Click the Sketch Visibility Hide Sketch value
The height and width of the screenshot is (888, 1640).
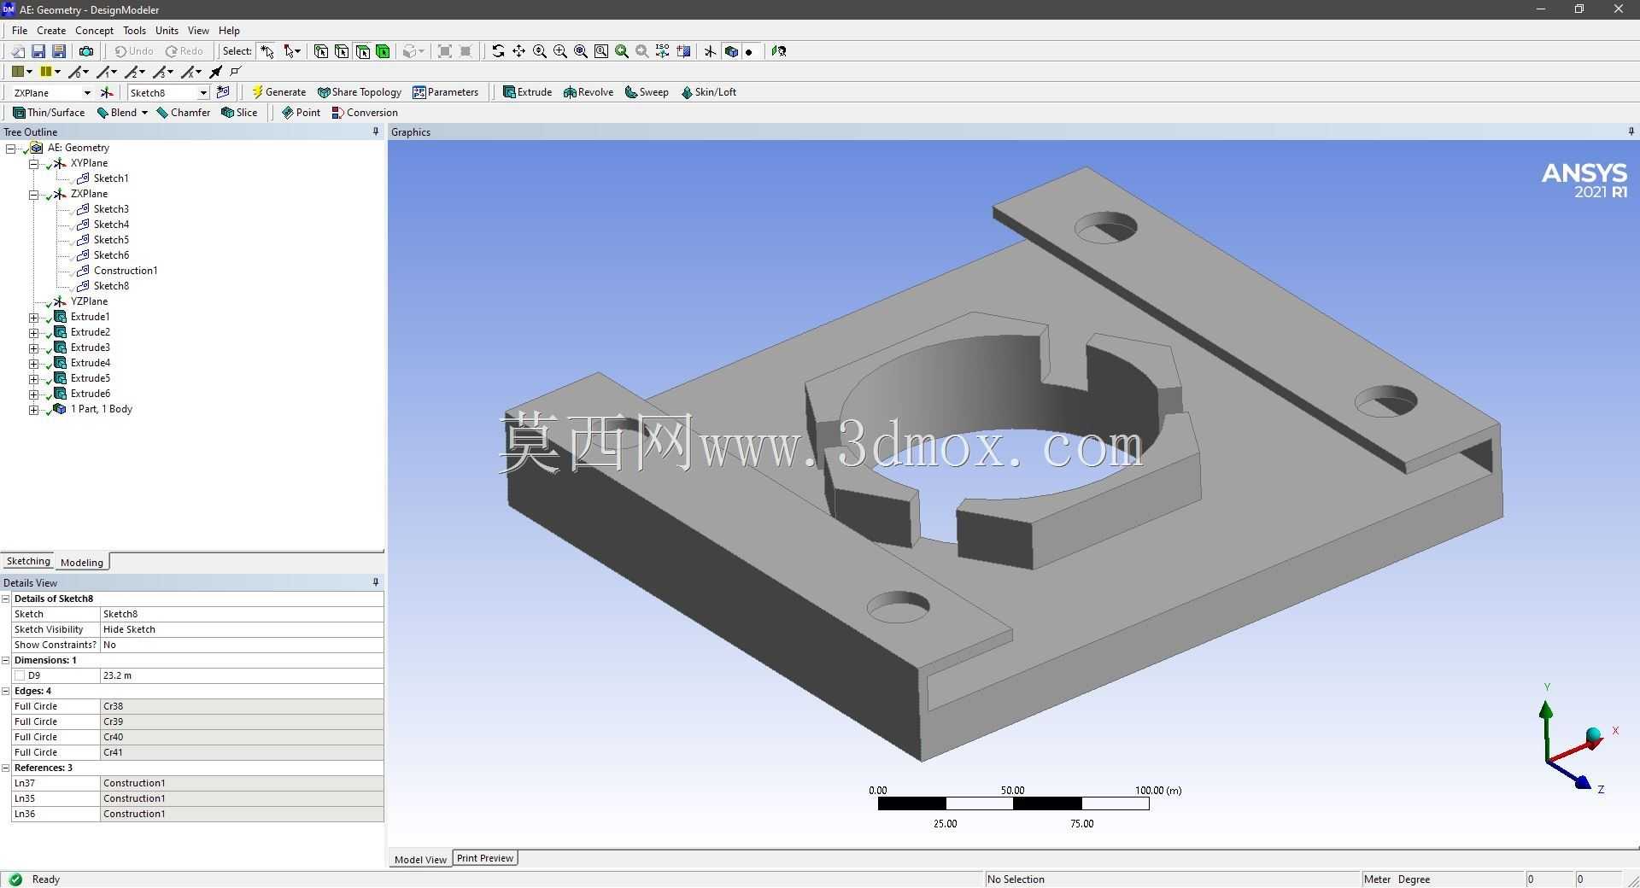pos(241,629)
